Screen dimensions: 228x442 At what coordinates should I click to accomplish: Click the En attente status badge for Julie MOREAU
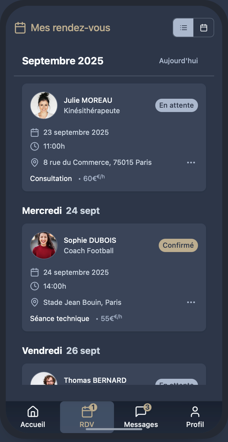[176, 105]
